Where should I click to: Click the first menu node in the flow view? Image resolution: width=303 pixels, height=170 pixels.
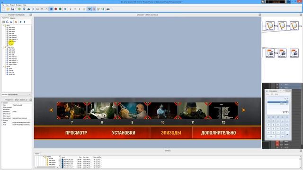click(x=270, y=25)
